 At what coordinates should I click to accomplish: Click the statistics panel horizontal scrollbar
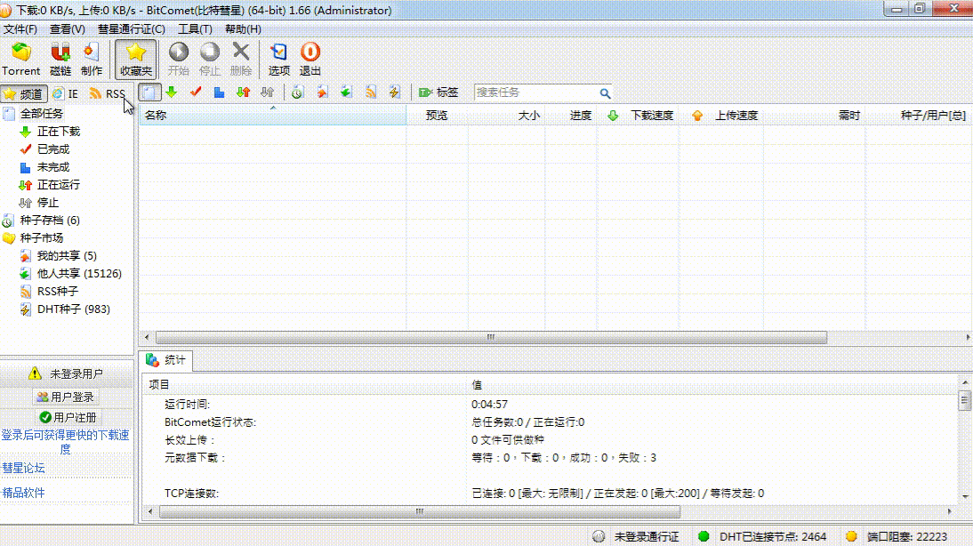pos(420,512)
